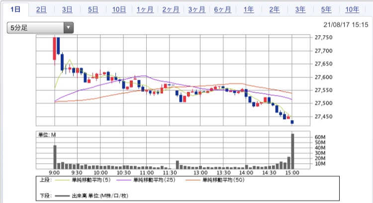Viewport: 373px width, 203px height.
Task: Click the 14:30 time axis label
Action: tap(269, 173)
